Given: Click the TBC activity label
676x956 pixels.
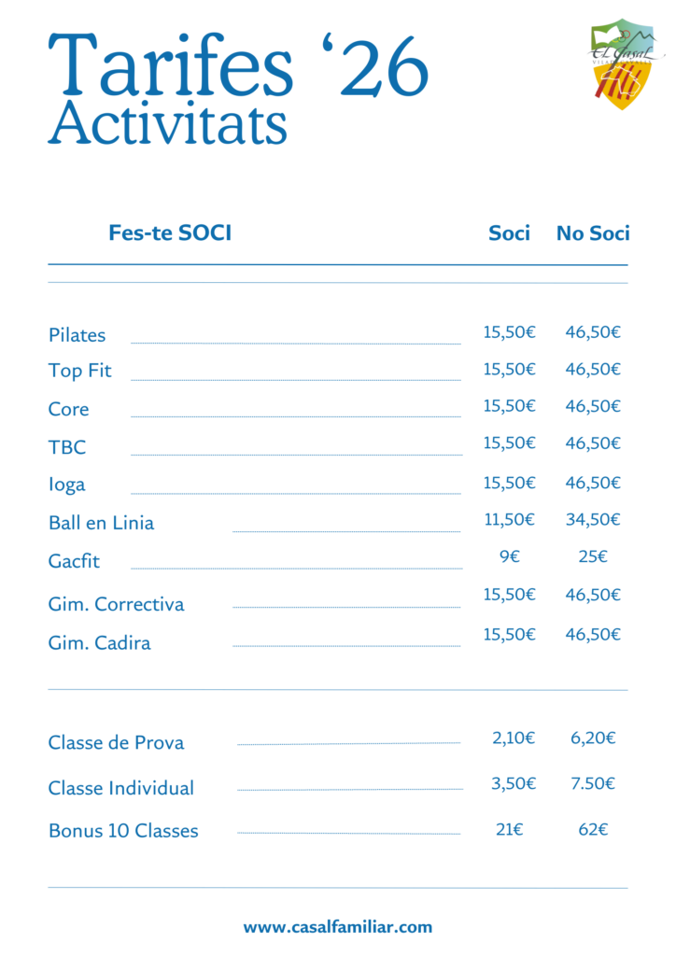Looking at the screenshot, I should tap(67, 447).
